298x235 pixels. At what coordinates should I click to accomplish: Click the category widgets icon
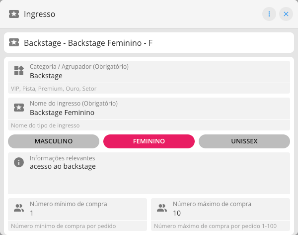coord(19,71)
